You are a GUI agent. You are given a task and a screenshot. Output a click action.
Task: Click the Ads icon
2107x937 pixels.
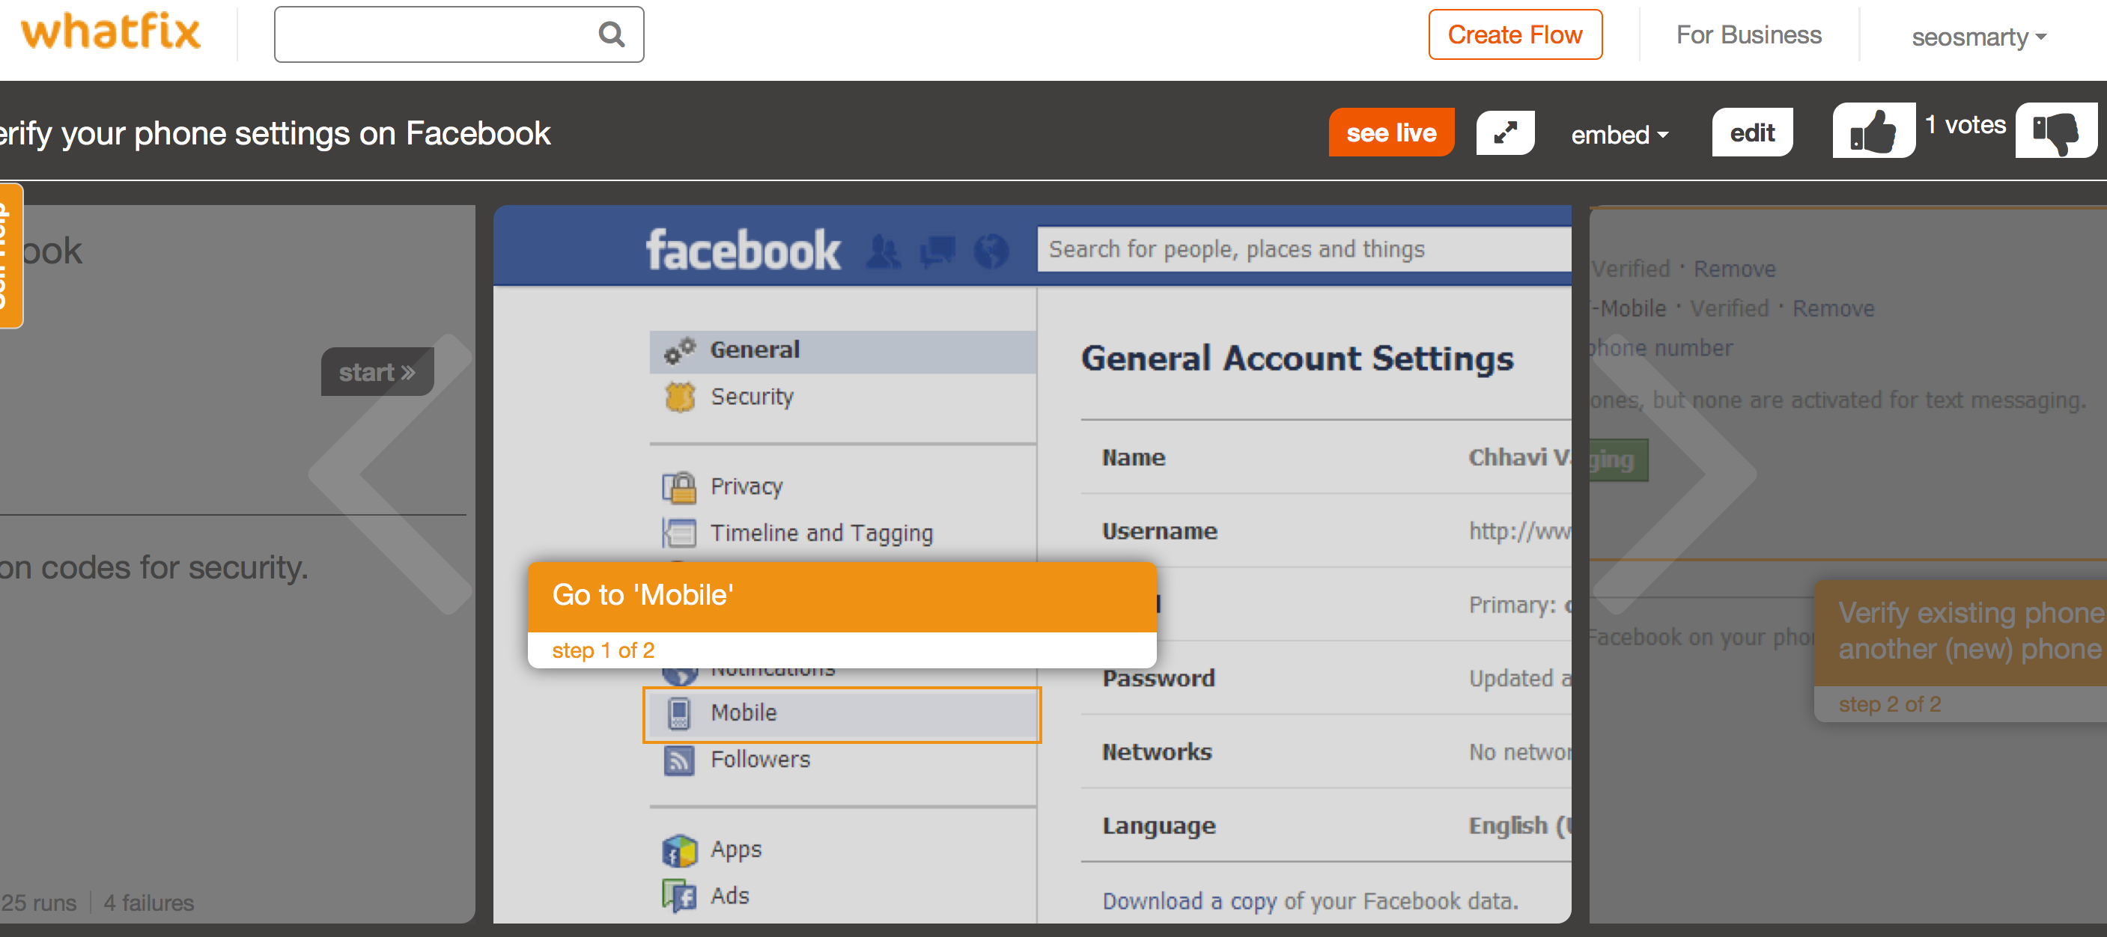click(679, 896)
